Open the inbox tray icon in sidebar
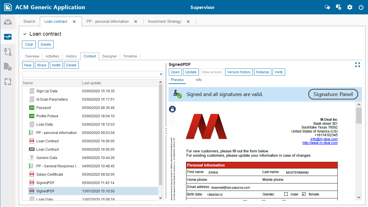This screenshot has height=207, width=368. click(x=8, y=22)
